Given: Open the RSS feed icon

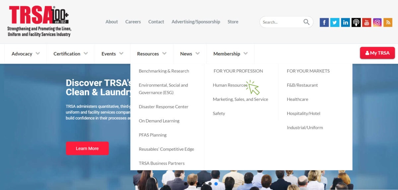Looking at the screenshot, I should 388,22.
